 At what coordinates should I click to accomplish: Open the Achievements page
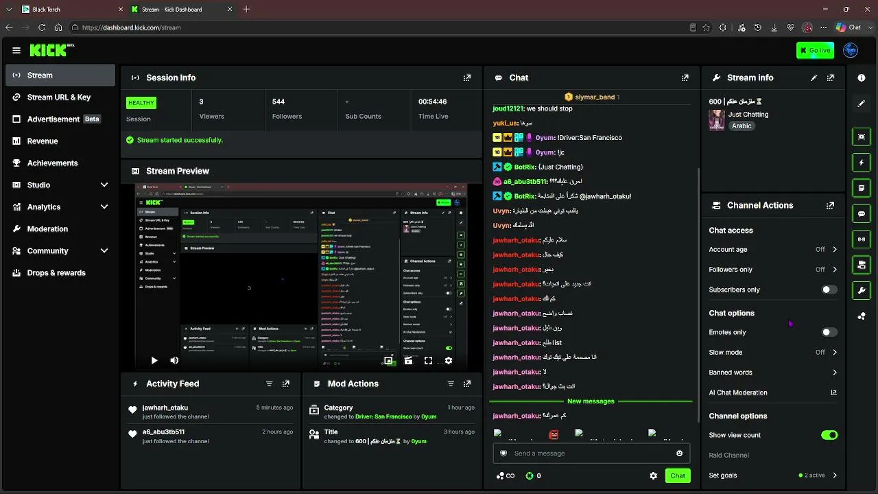(60, 163)
